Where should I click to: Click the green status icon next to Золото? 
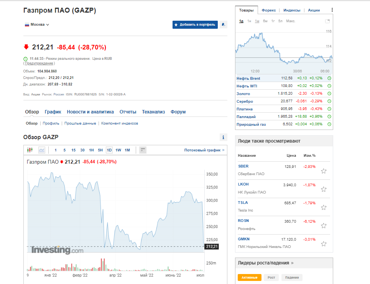coord(329,93)
